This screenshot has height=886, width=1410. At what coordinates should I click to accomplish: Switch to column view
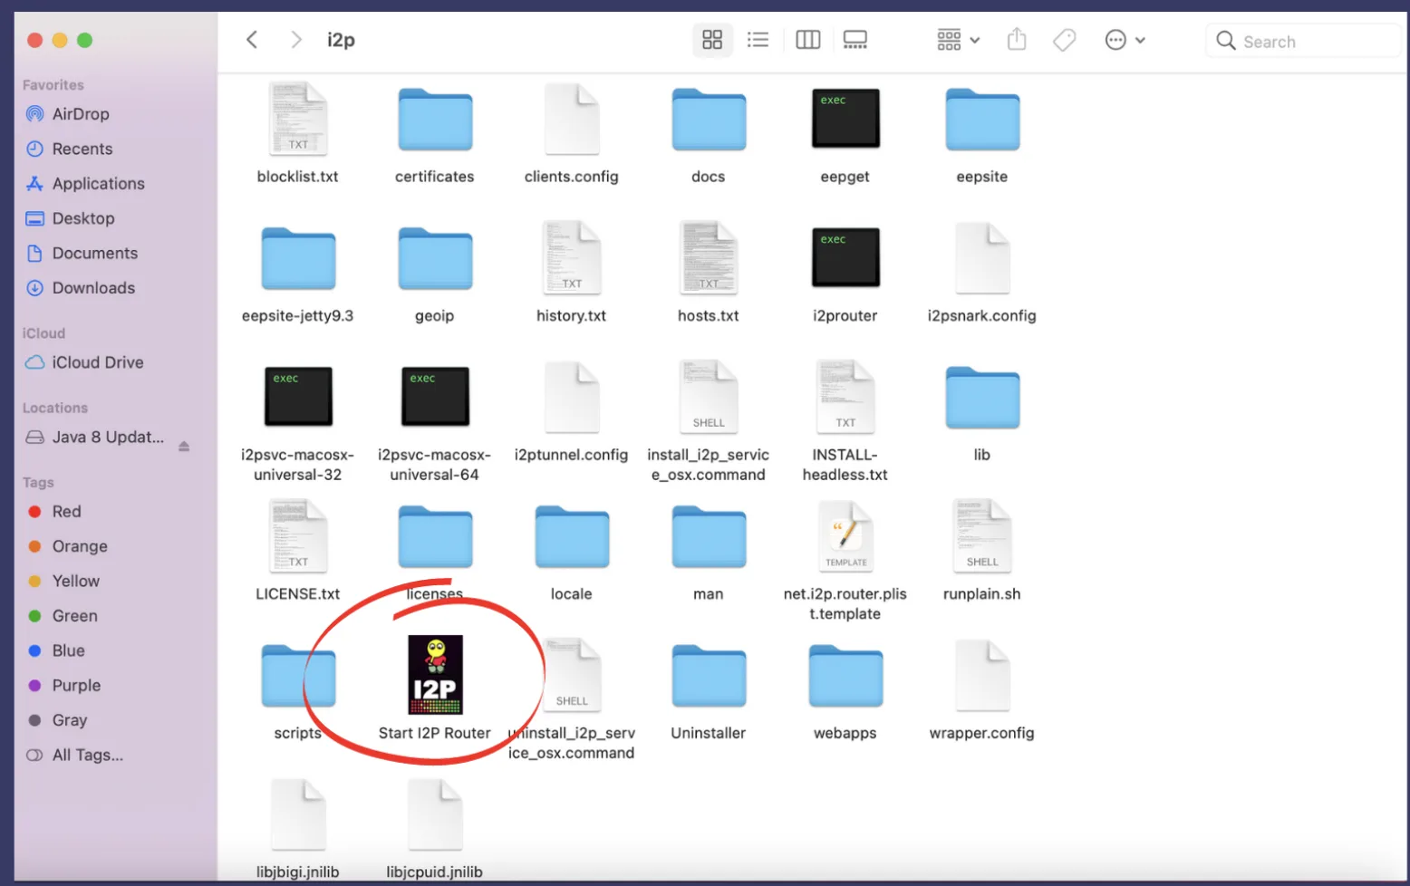807,40
